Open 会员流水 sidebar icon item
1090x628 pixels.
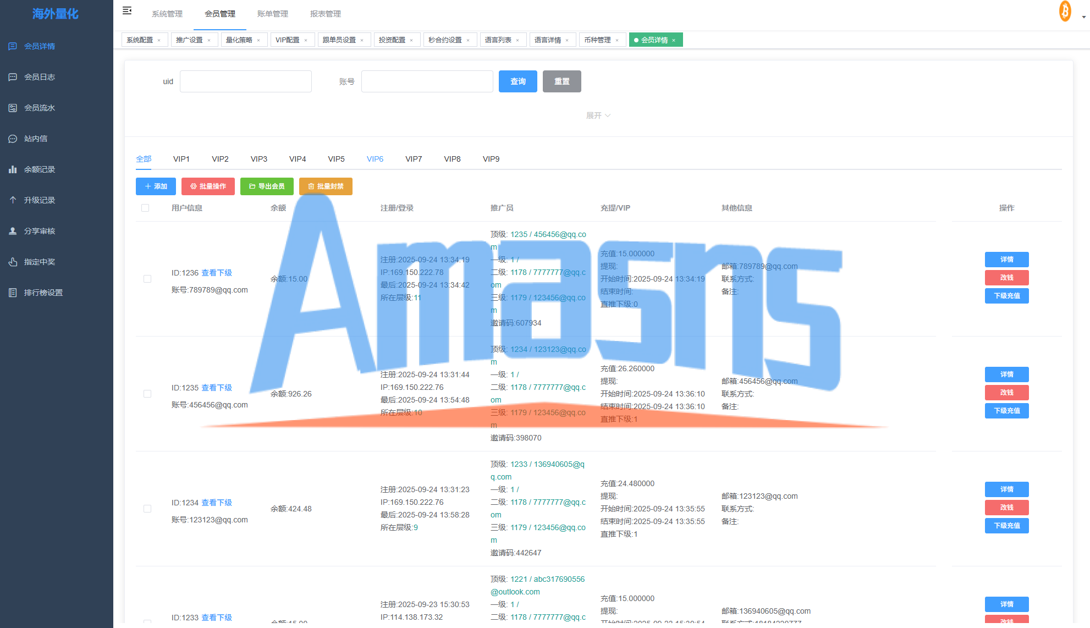point(13,108)
